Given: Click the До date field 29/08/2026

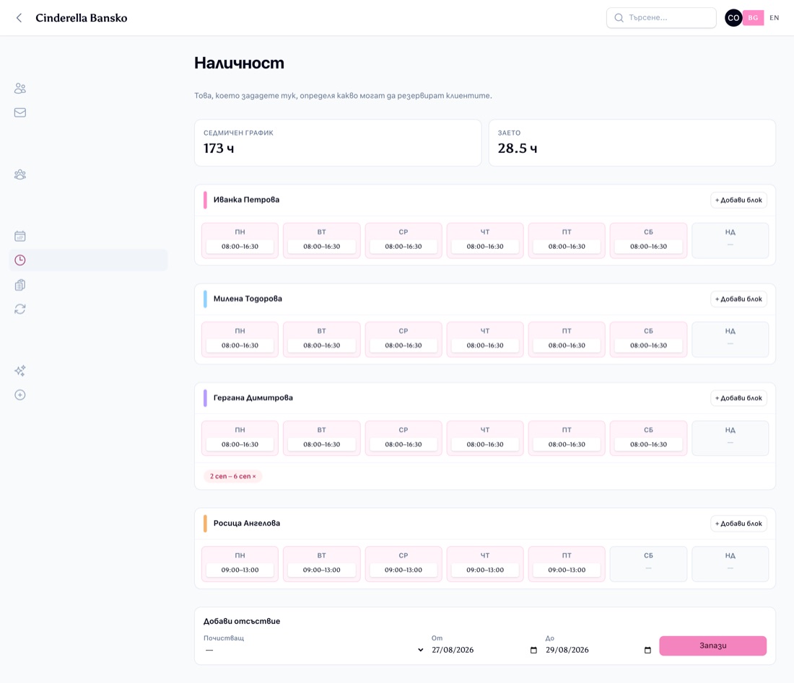Looking at the screenshot, I should pyautogui.click(x=598, y=650).
